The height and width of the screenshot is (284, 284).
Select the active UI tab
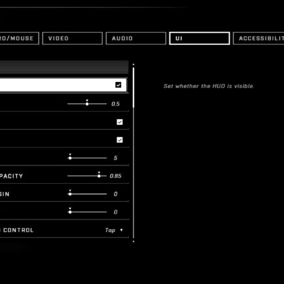pos(199,38)
